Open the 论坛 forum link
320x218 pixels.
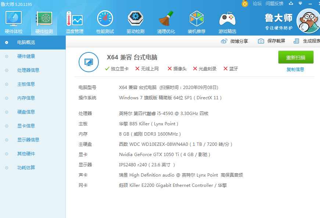pyautogui.click(x=257, y=4)
